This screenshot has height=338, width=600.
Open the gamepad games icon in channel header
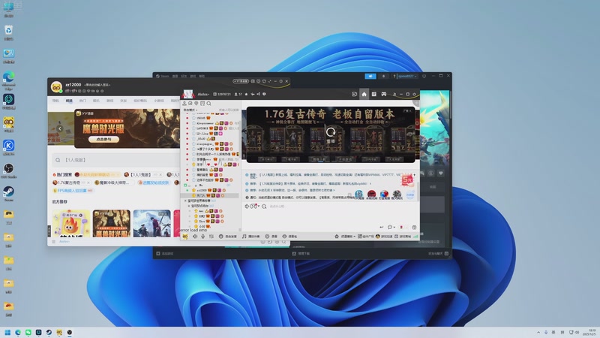383,94
